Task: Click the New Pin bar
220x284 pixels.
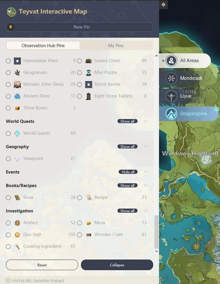Action: coord(79,27)
